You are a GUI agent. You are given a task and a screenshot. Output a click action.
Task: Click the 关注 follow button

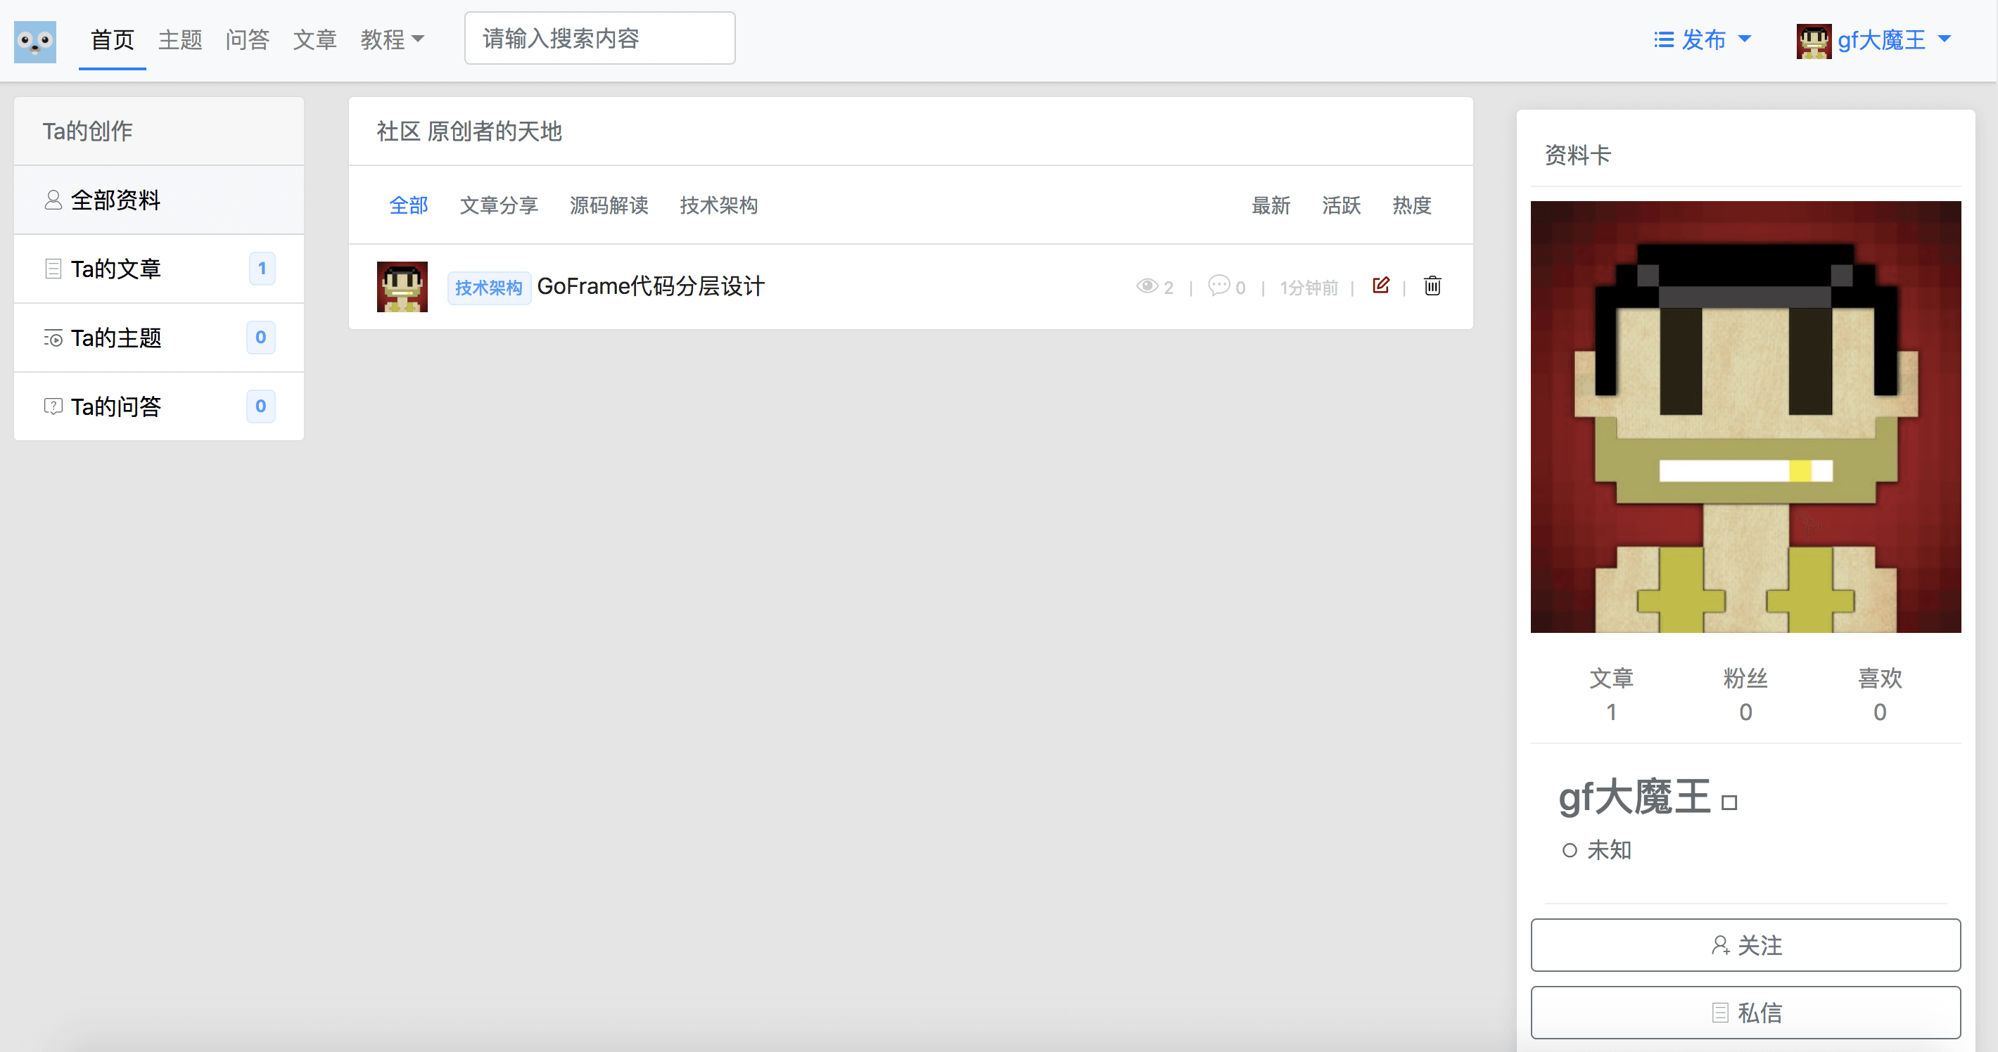[x=1745, y=945]
